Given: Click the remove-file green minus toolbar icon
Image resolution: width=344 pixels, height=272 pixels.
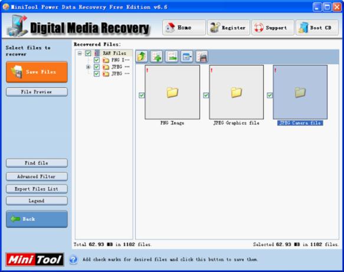Looking at the screenshot, I should click(172, 57).
